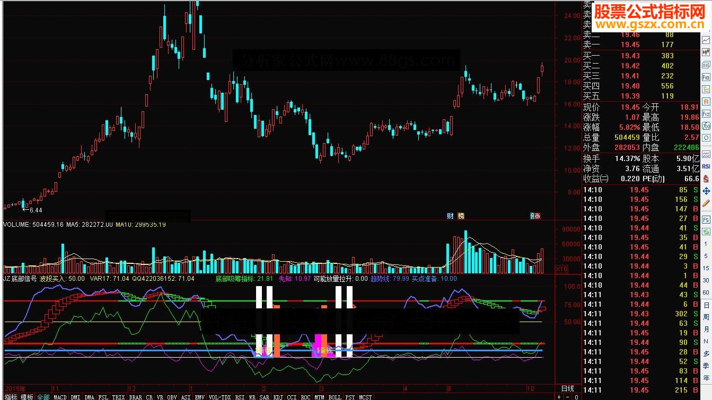The image size is (712, 400).
Task: Open the 模板 tab
Action: pos(27,396)
